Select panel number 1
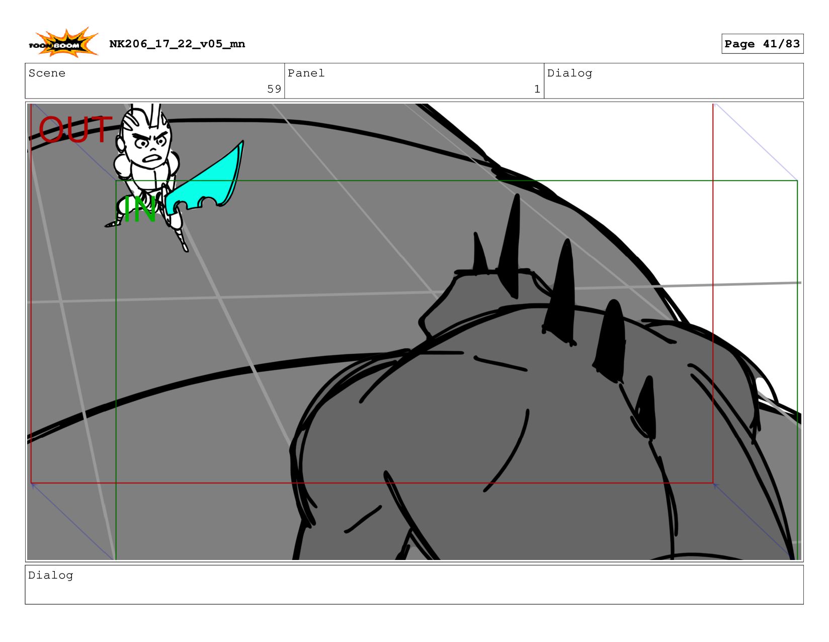 [537, 89]
